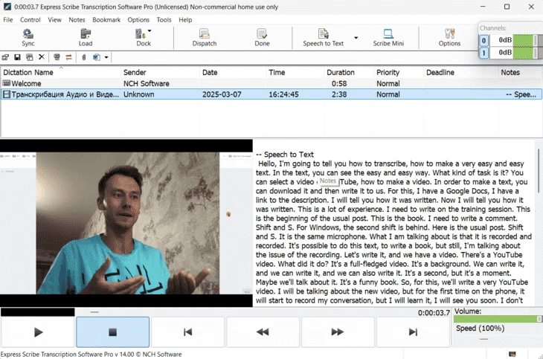Click the black X delete icon

coord(42,56)
